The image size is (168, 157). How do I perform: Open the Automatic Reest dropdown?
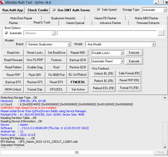122,61
